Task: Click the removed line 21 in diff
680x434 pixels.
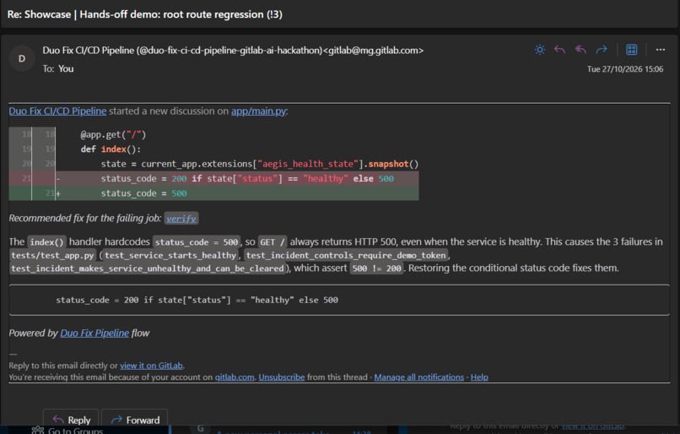Action: pos(213,178)
